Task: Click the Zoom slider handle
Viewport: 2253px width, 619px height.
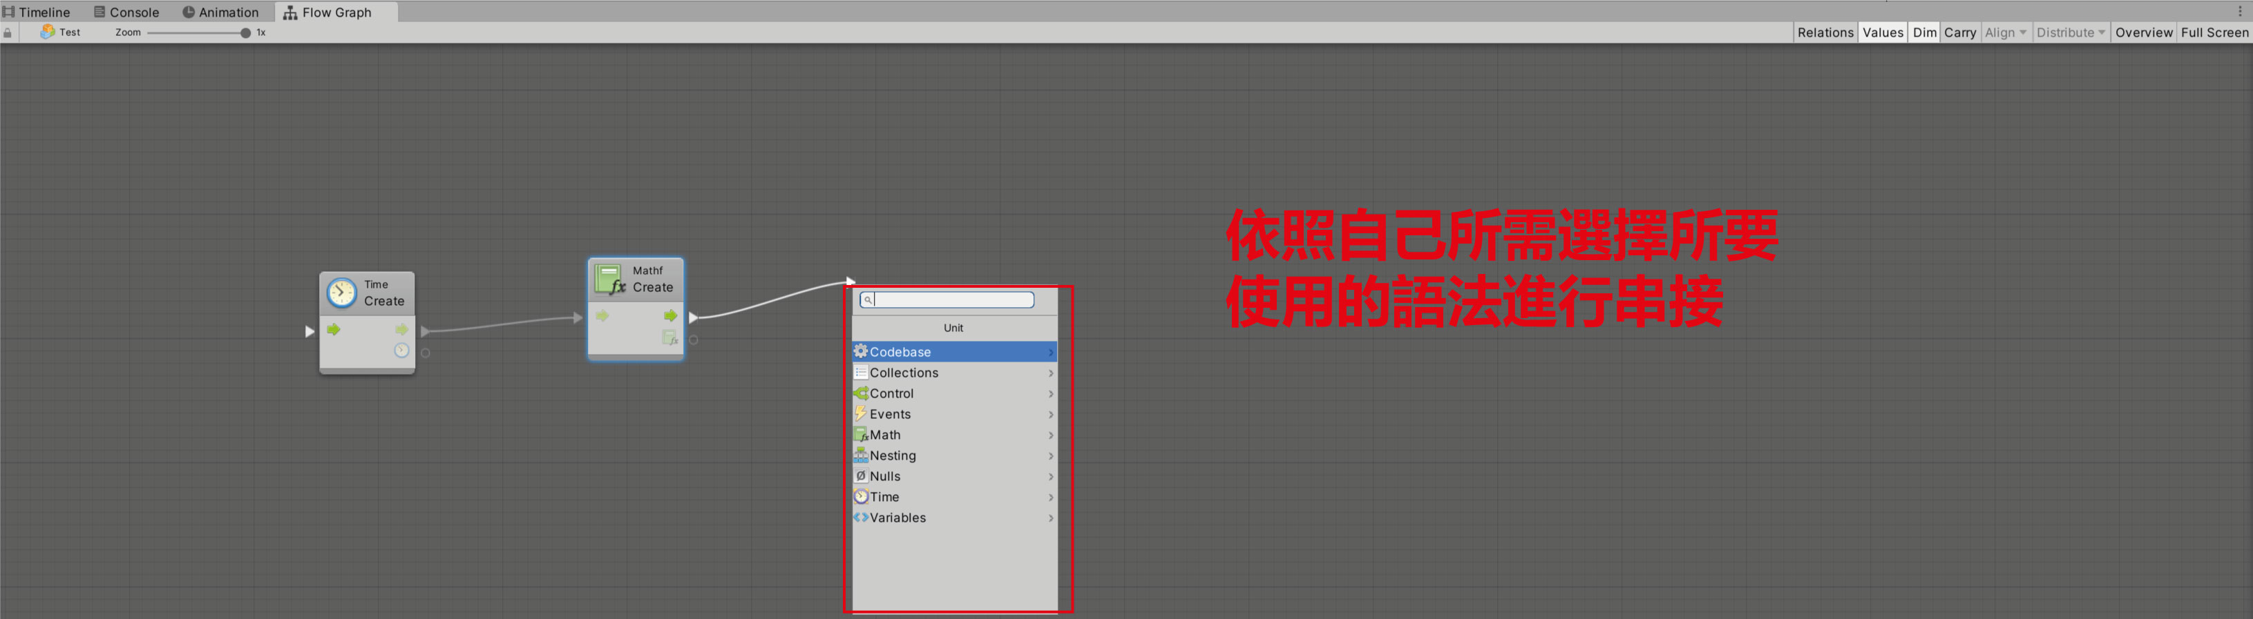Action: pos(245,33)
